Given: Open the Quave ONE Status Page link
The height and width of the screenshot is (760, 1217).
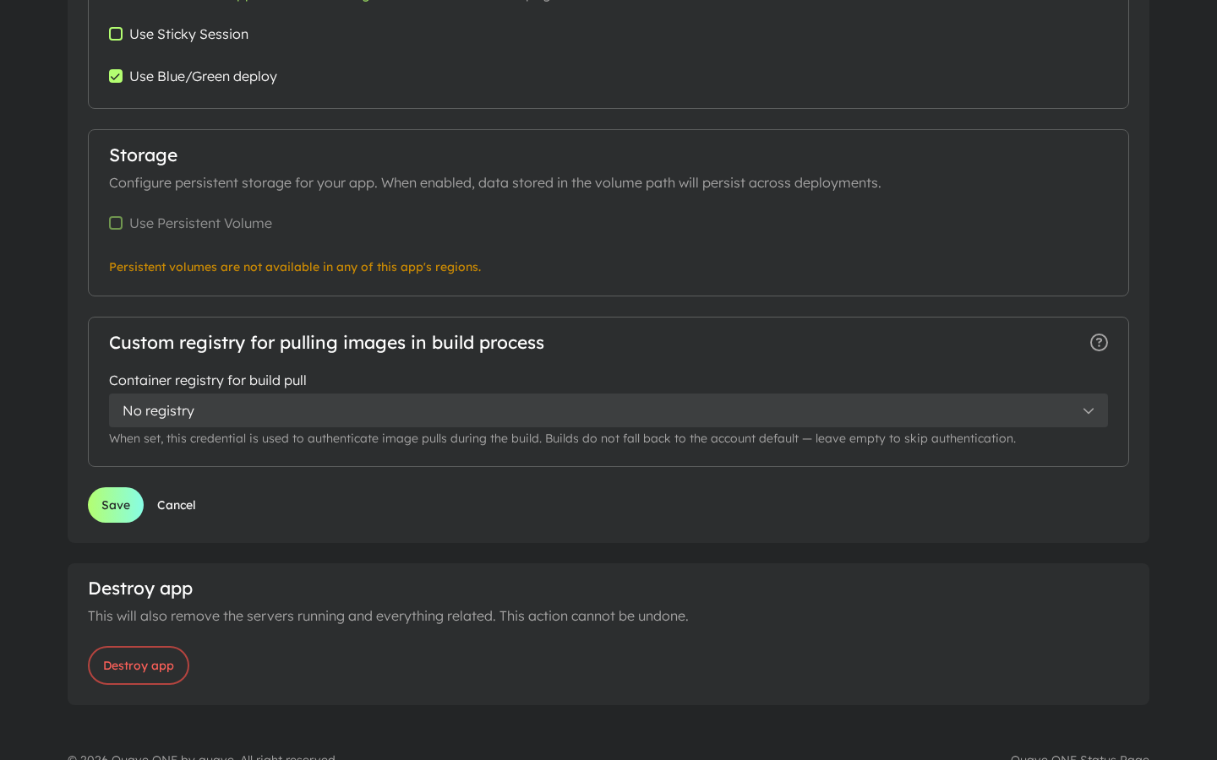Looking at the screenshot, I should 1079,757.
